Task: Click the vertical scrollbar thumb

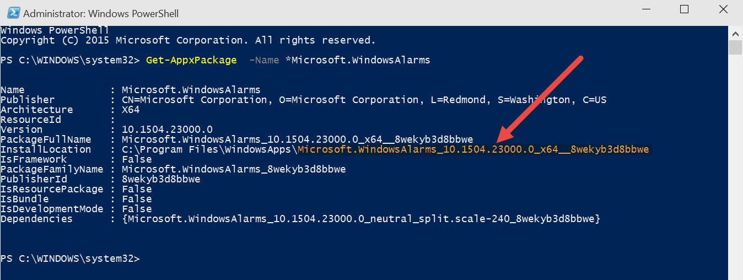Action: [x=735, y=47]
